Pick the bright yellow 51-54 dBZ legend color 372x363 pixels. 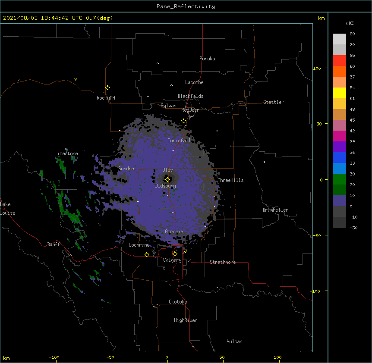[339, 93]
